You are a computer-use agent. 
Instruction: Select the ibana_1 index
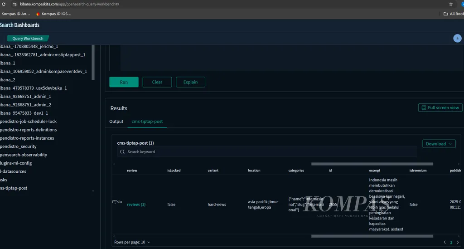(x=8, y=63)
